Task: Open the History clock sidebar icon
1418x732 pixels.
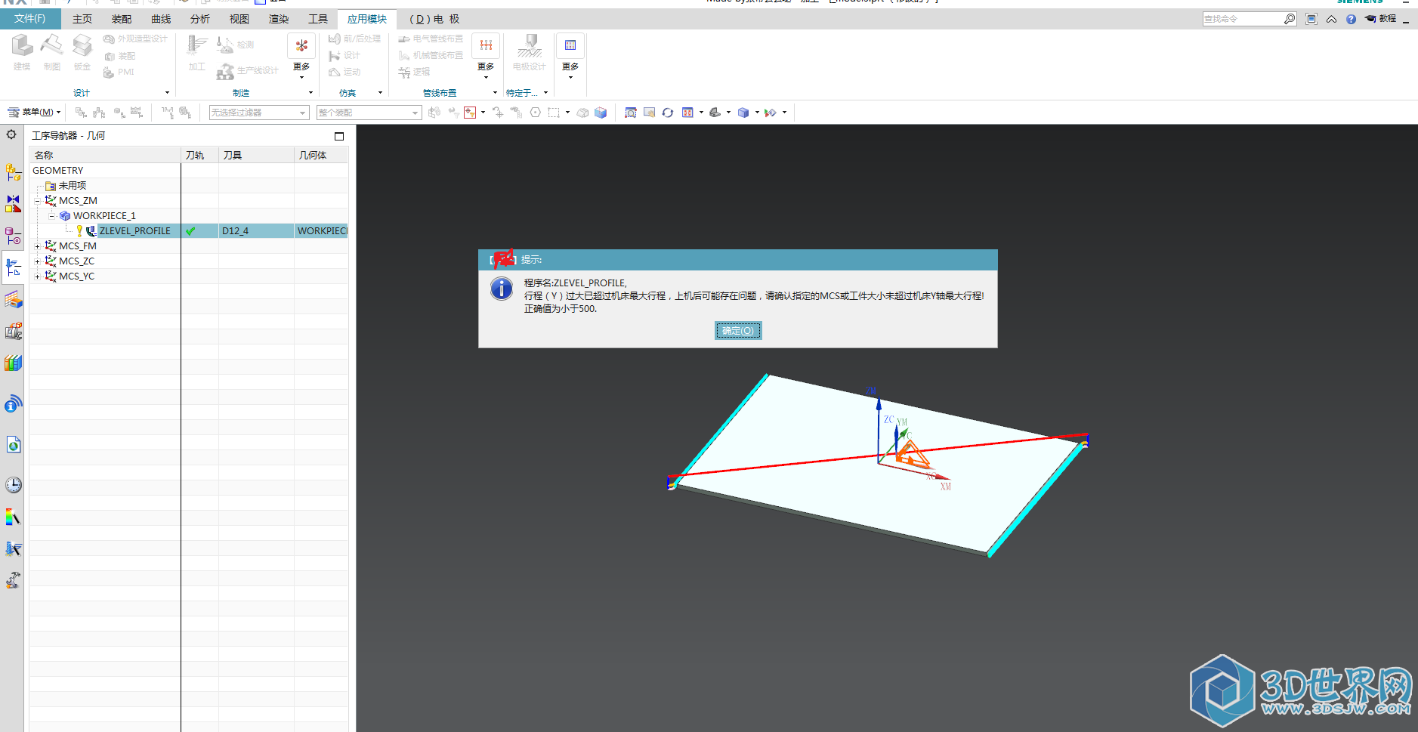Action: 13,485
